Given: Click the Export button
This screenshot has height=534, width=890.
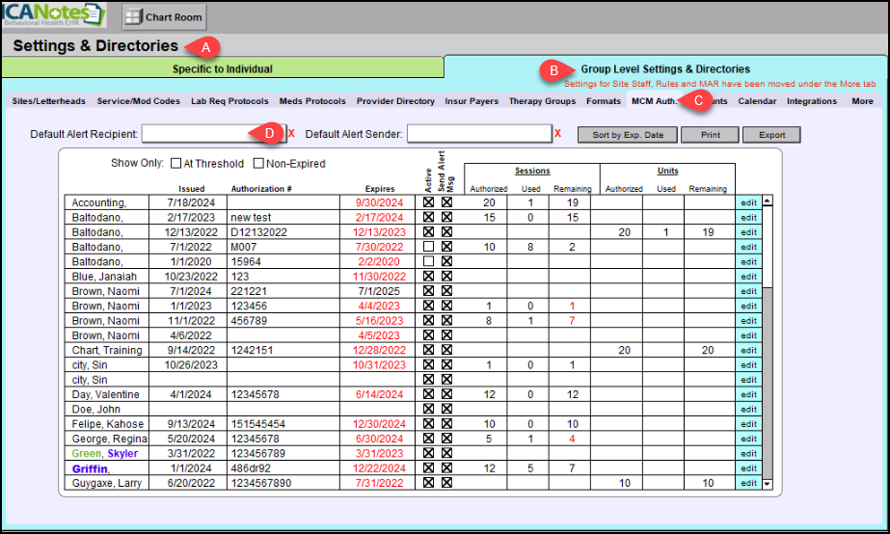Looking at the screenshot, I should pos(771,135).
